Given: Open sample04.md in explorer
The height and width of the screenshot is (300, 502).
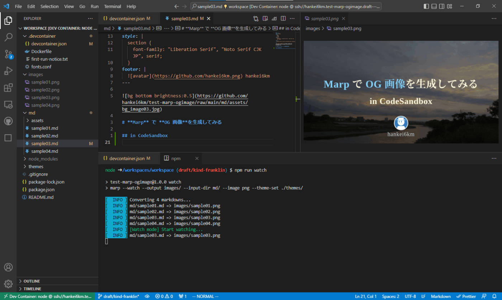Looking at the screenshot, I should coord(44,151).
